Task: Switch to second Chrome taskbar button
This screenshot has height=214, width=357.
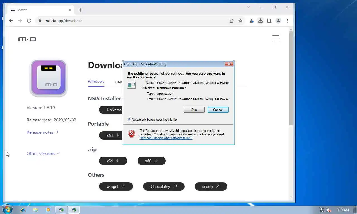Action: [x=74, y=210]
